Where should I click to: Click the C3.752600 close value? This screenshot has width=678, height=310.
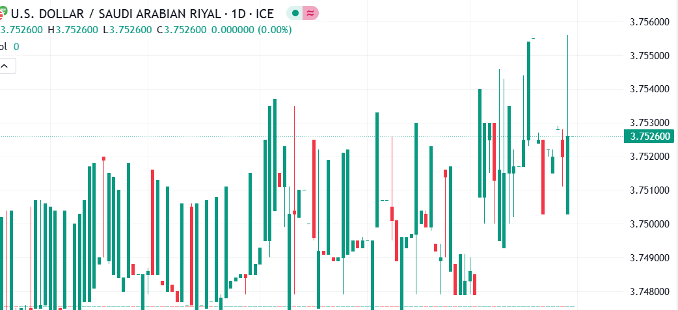tap(182, 30)
